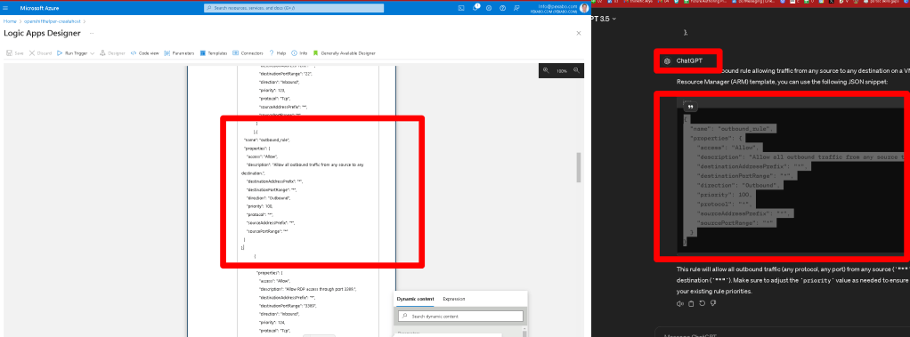Click Search dynamic content field
This screenshot has height=337, width=910.
tap(461, 317)
